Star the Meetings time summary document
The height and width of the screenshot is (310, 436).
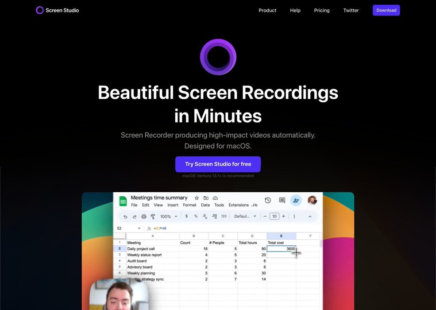196,198
